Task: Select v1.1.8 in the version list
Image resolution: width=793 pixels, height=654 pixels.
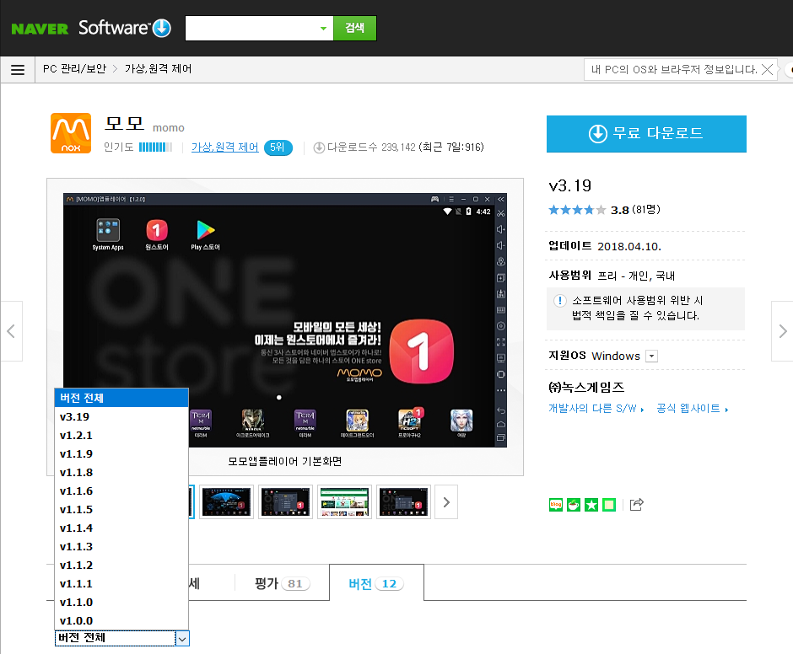Action: pos(121,473)
